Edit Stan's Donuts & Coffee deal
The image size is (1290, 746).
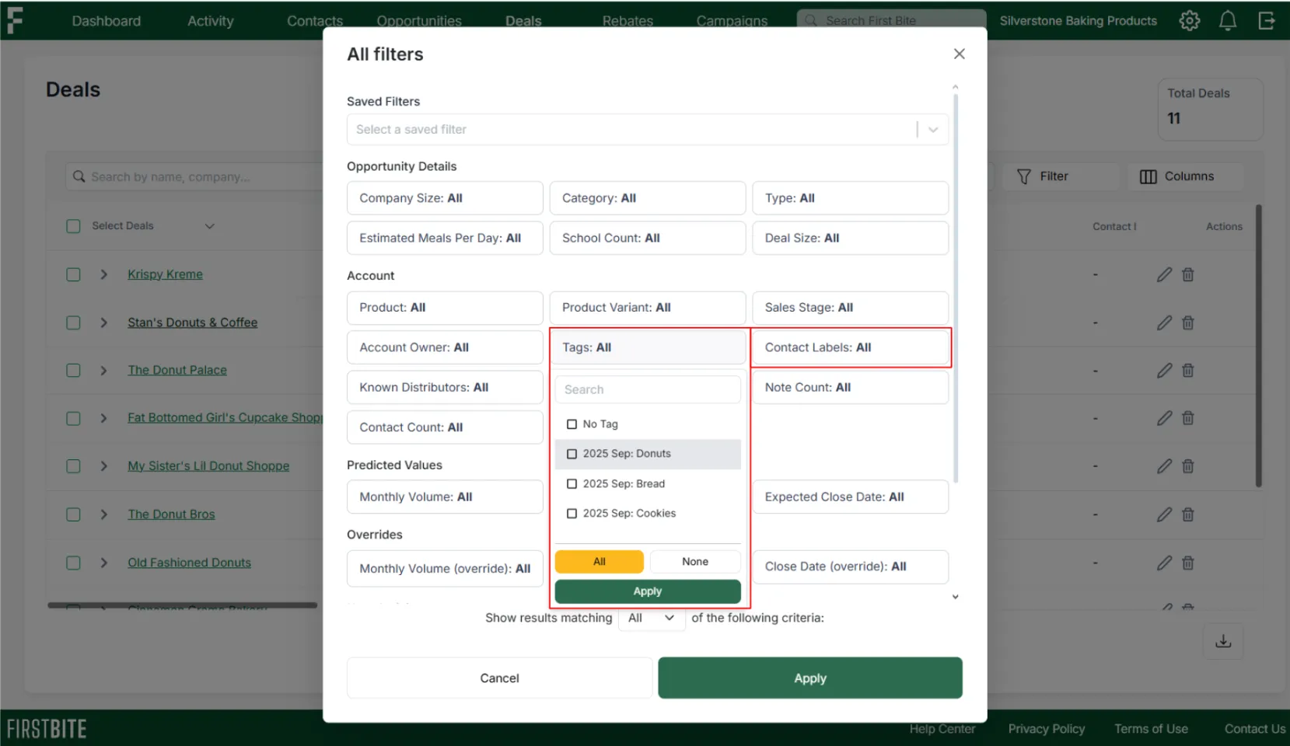(x=1164, y=322)
